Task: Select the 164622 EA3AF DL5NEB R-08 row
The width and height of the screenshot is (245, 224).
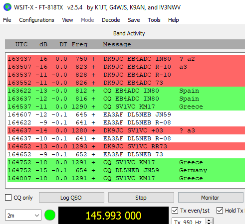Action: tap(126, 122)
